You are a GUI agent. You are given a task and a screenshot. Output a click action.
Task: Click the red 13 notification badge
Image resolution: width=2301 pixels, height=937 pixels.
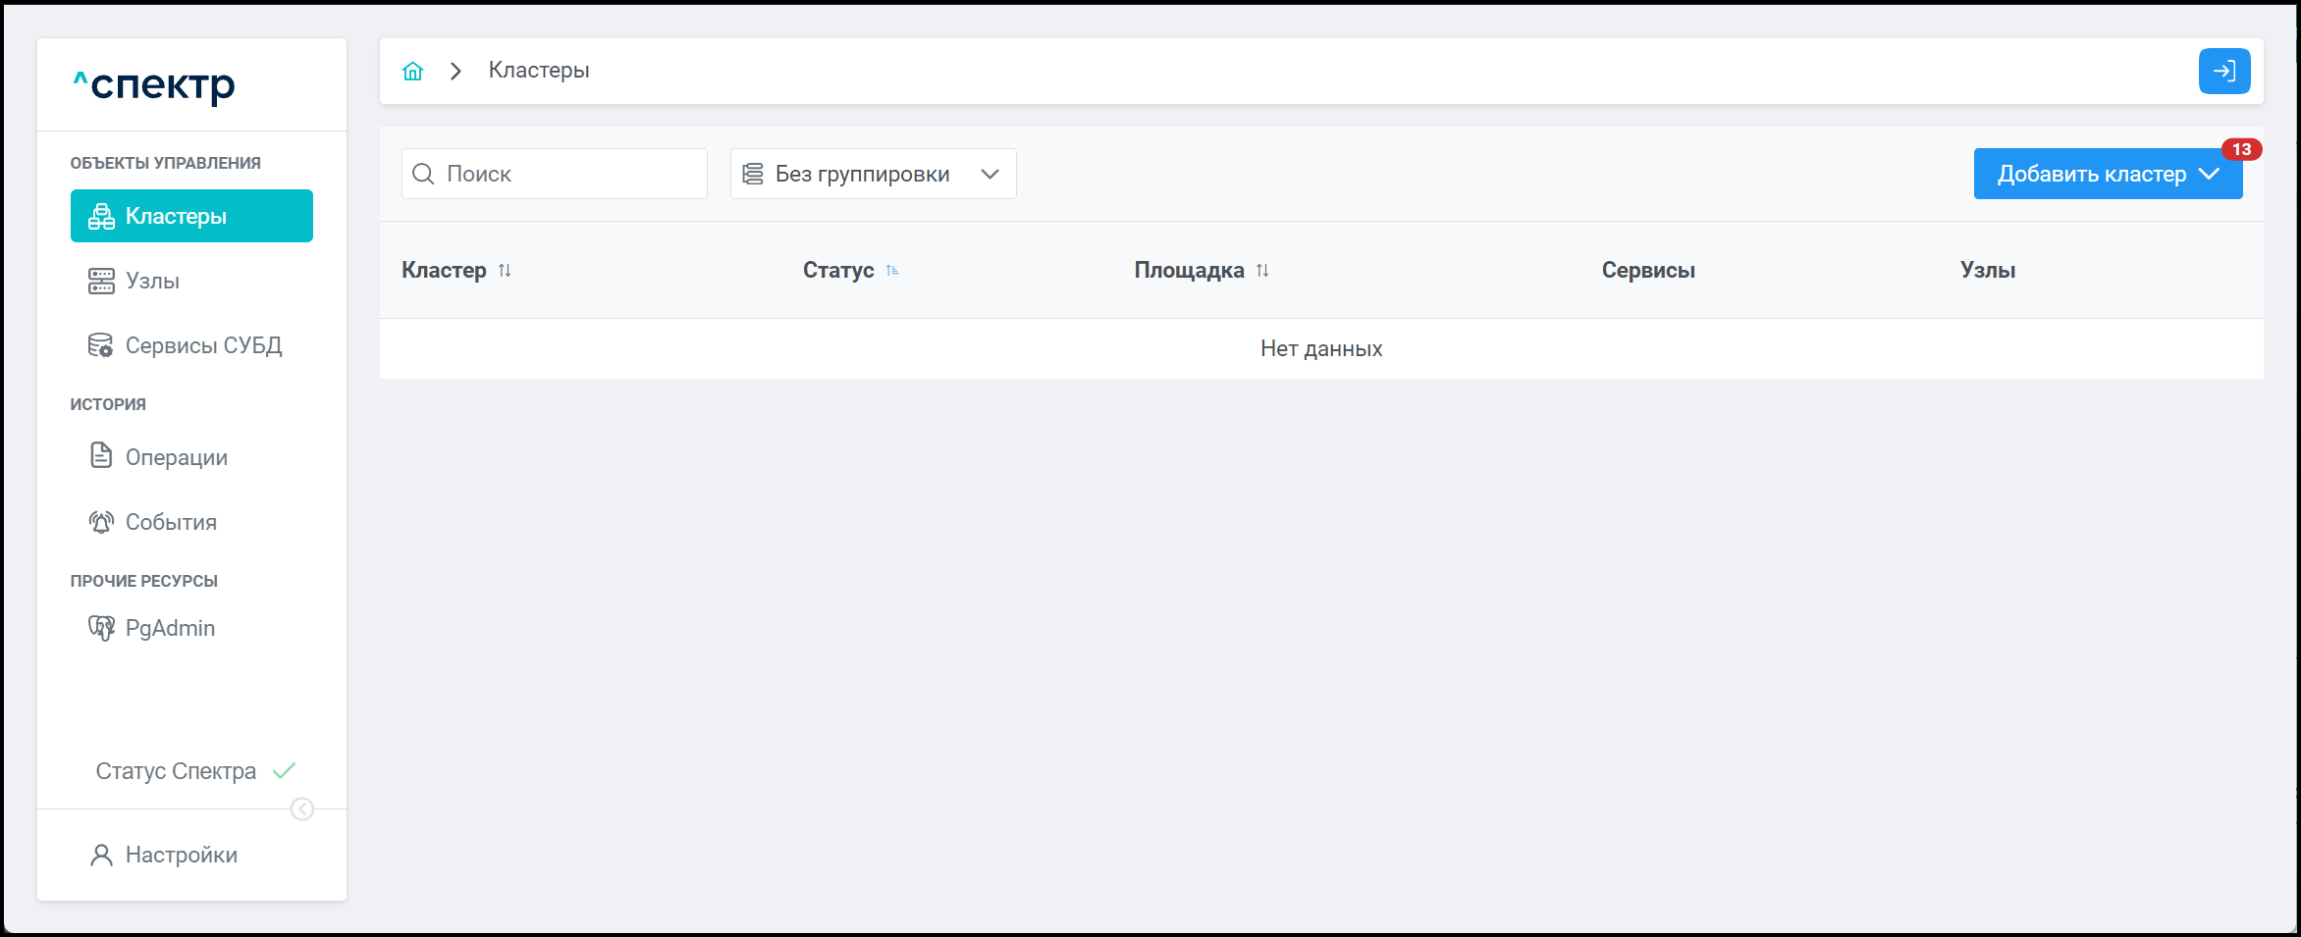pos(2241,149)
